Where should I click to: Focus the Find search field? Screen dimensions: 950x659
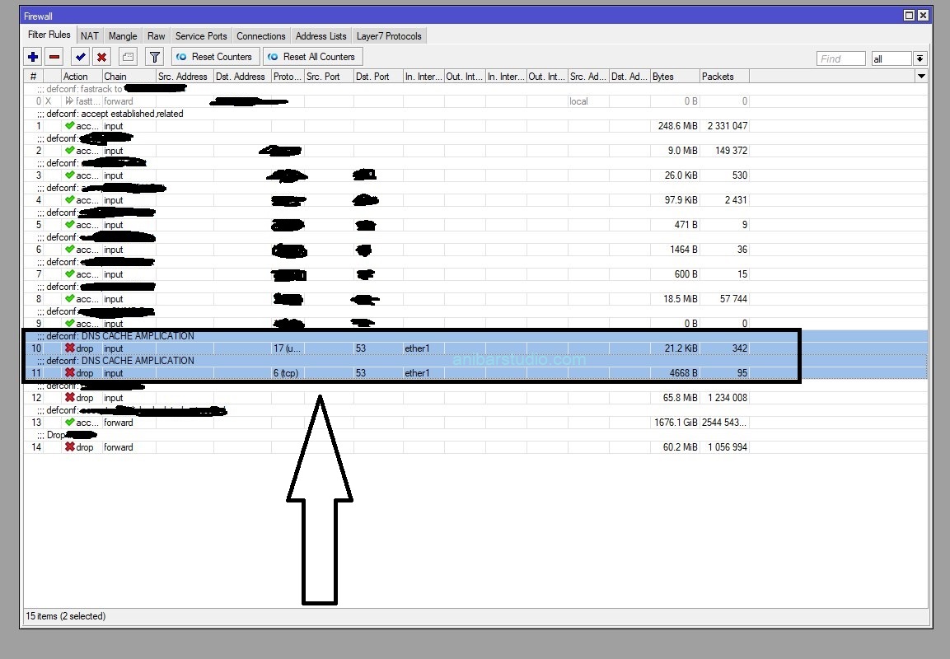(841, 58)
